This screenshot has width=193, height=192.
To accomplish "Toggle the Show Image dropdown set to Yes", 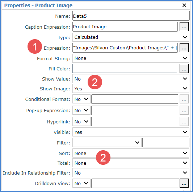I will point(131,89).
